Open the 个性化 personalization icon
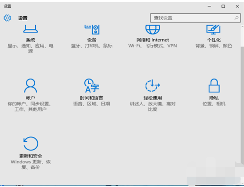 click(x=214, y=29)
